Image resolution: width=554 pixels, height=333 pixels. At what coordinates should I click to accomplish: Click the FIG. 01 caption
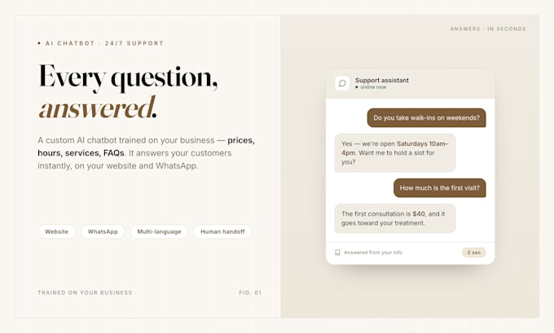click(x=250, y=293)
